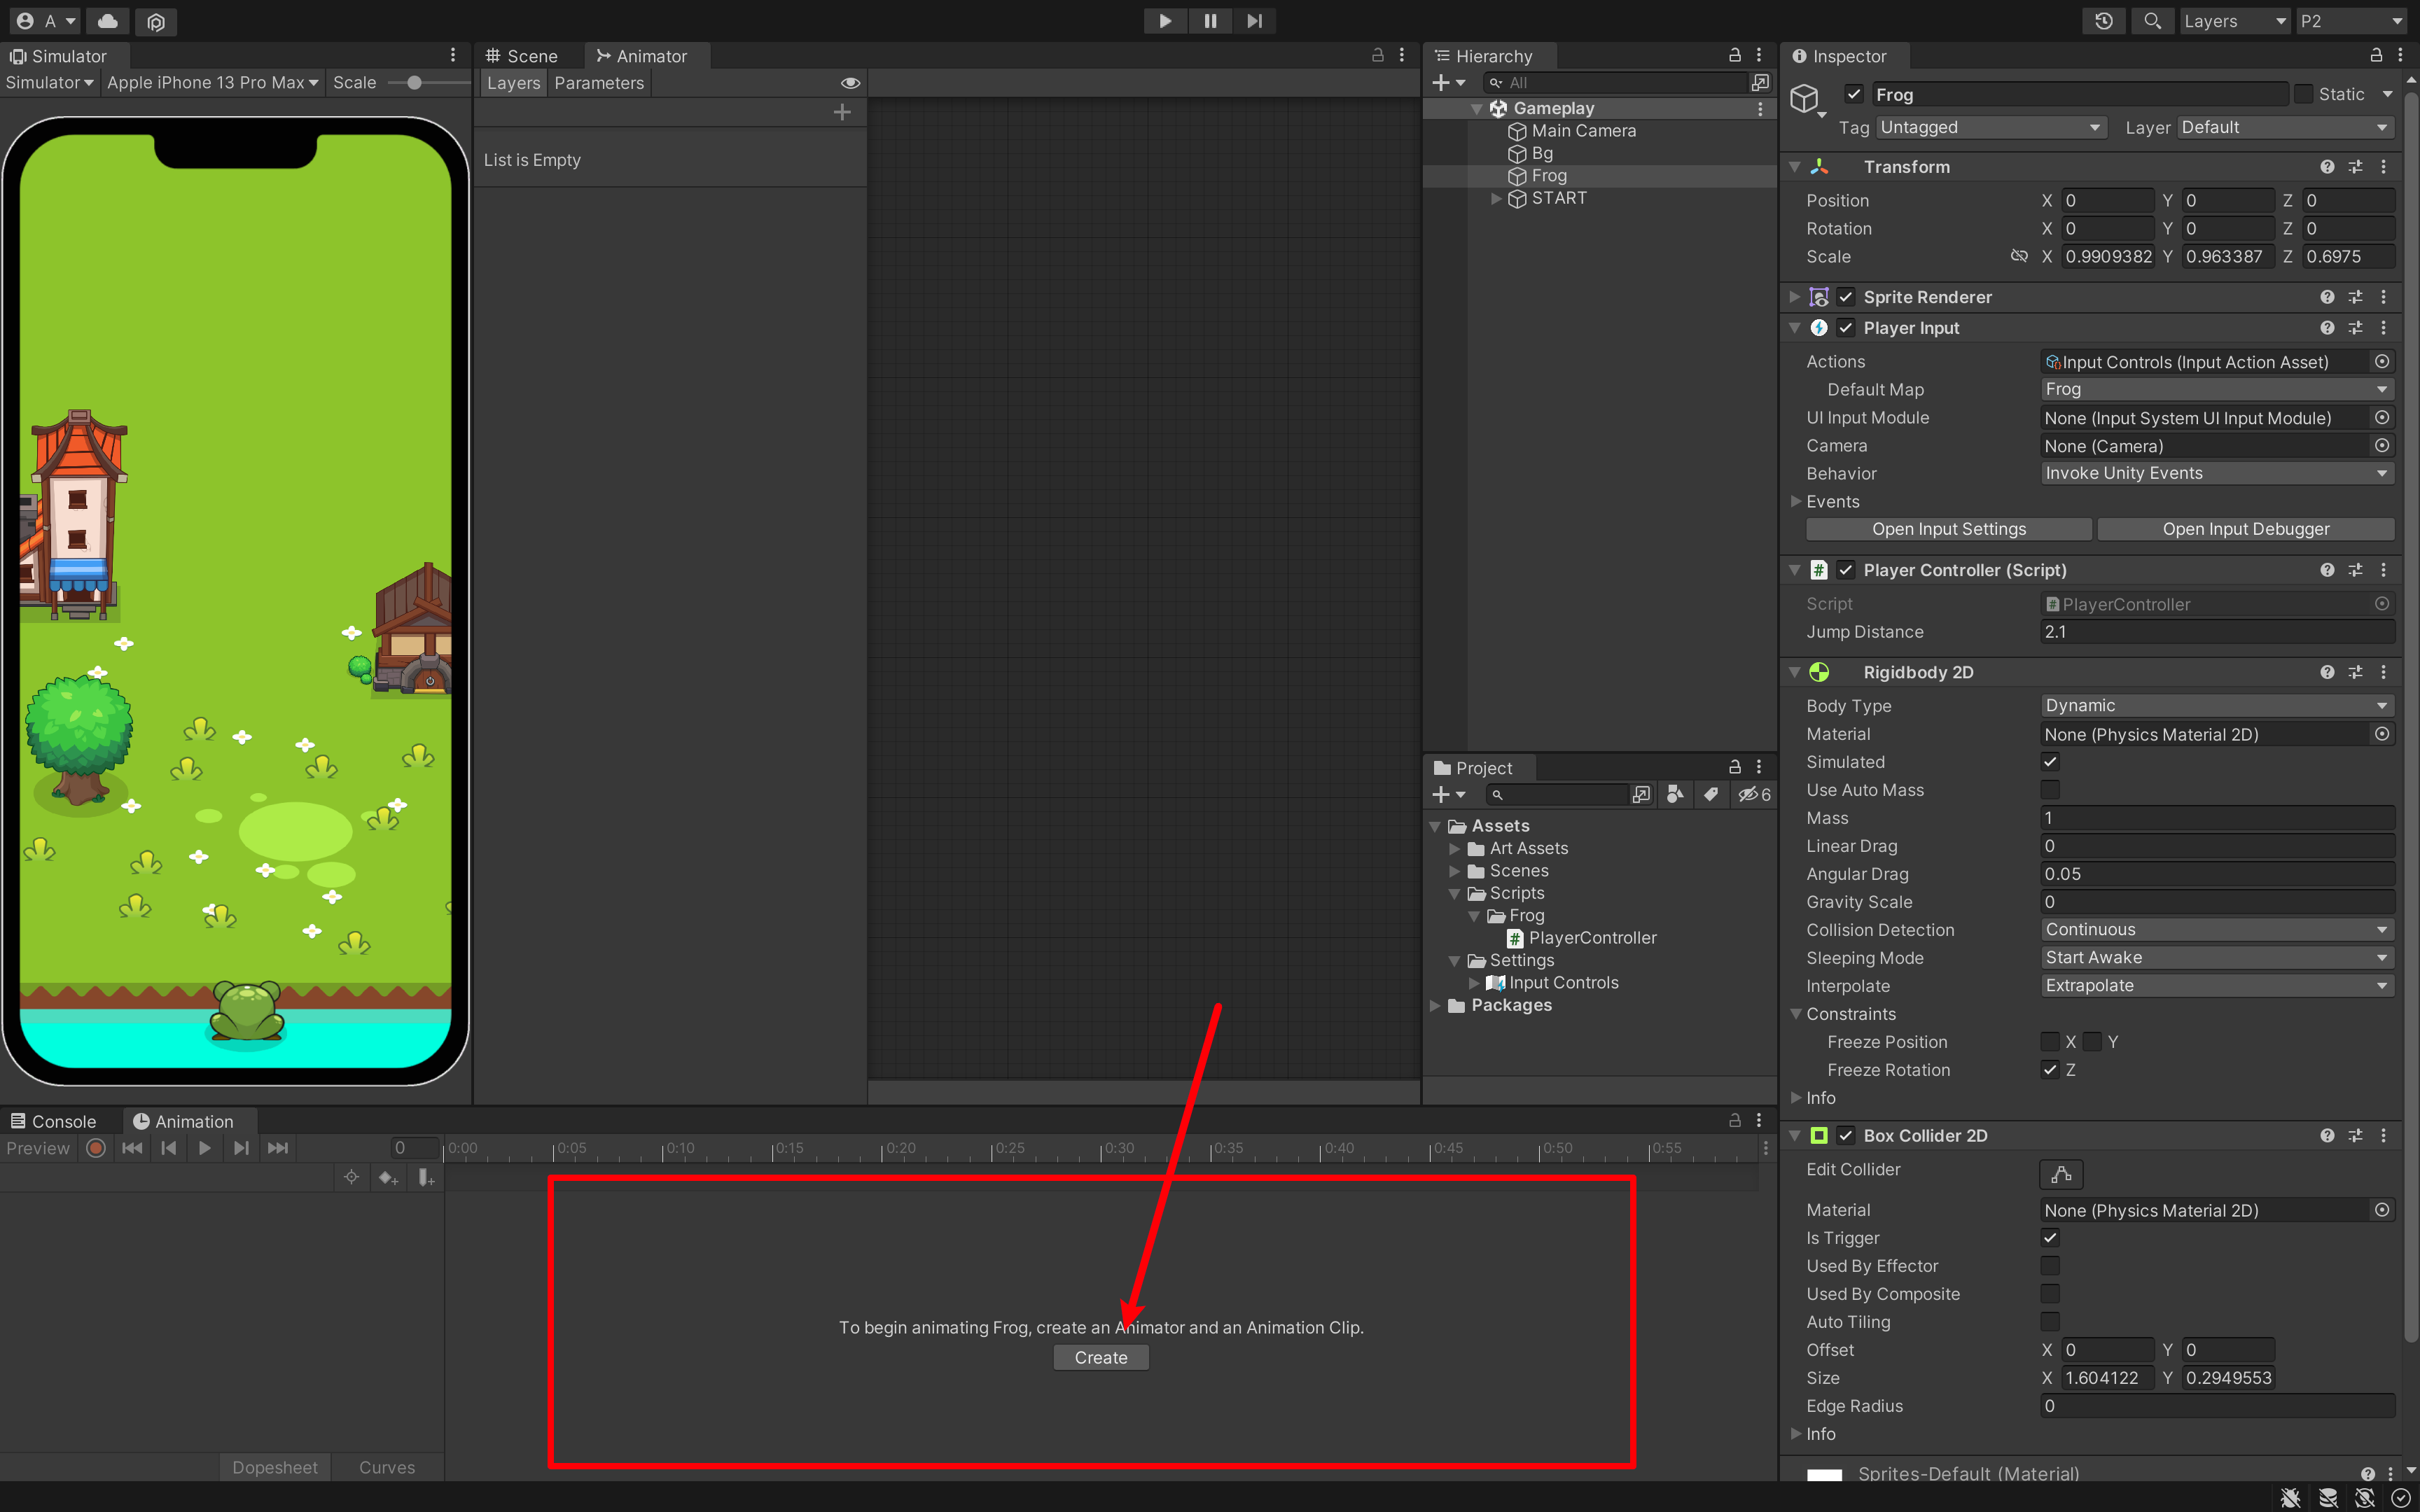2420x1512 pixels.
Task: Select Input Controls asset in Project
Action: (1563, 983)
